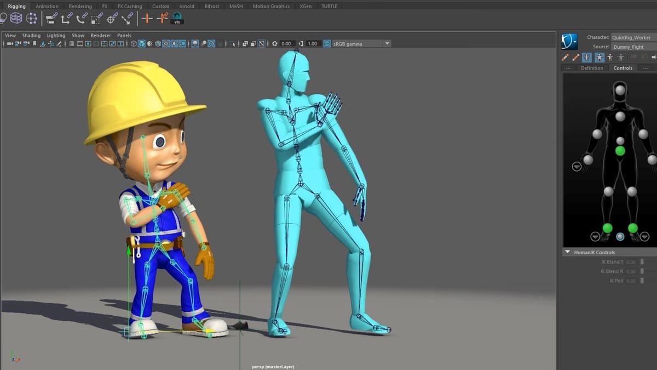Adjust the IK Blend T slider
Screen dimensions: 657x370
[x=642, y=262]
